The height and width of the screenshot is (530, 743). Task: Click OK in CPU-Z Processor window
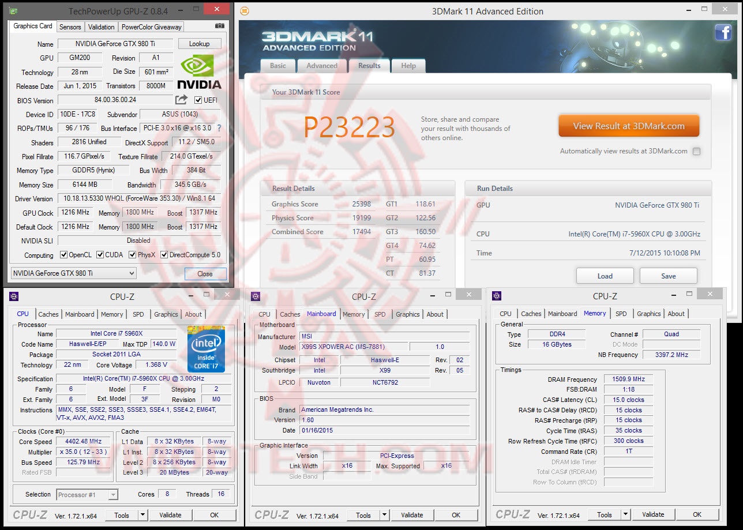click(215, 515)
